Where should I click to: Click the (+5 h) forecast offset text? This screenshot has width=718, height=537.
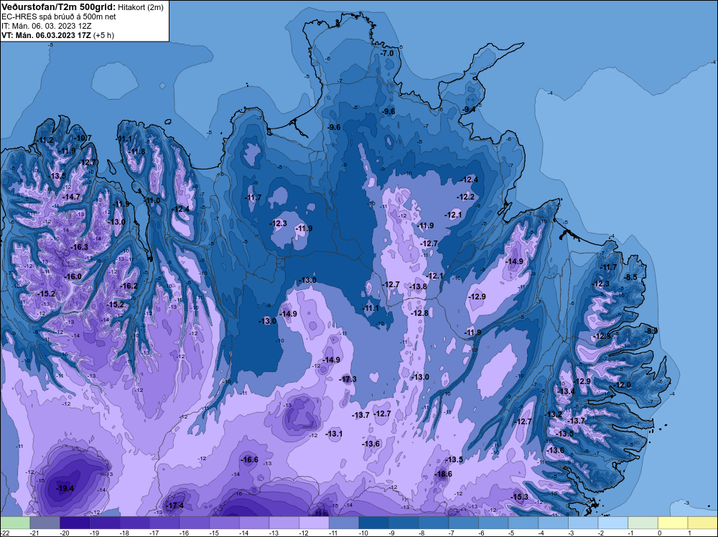point(103,35)
